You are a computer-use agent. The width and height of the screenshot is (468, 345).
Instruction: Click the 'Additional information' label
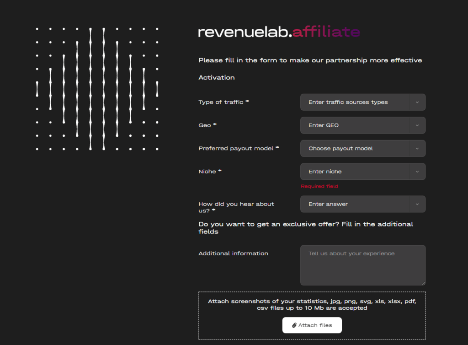click(x=233, y=253)
